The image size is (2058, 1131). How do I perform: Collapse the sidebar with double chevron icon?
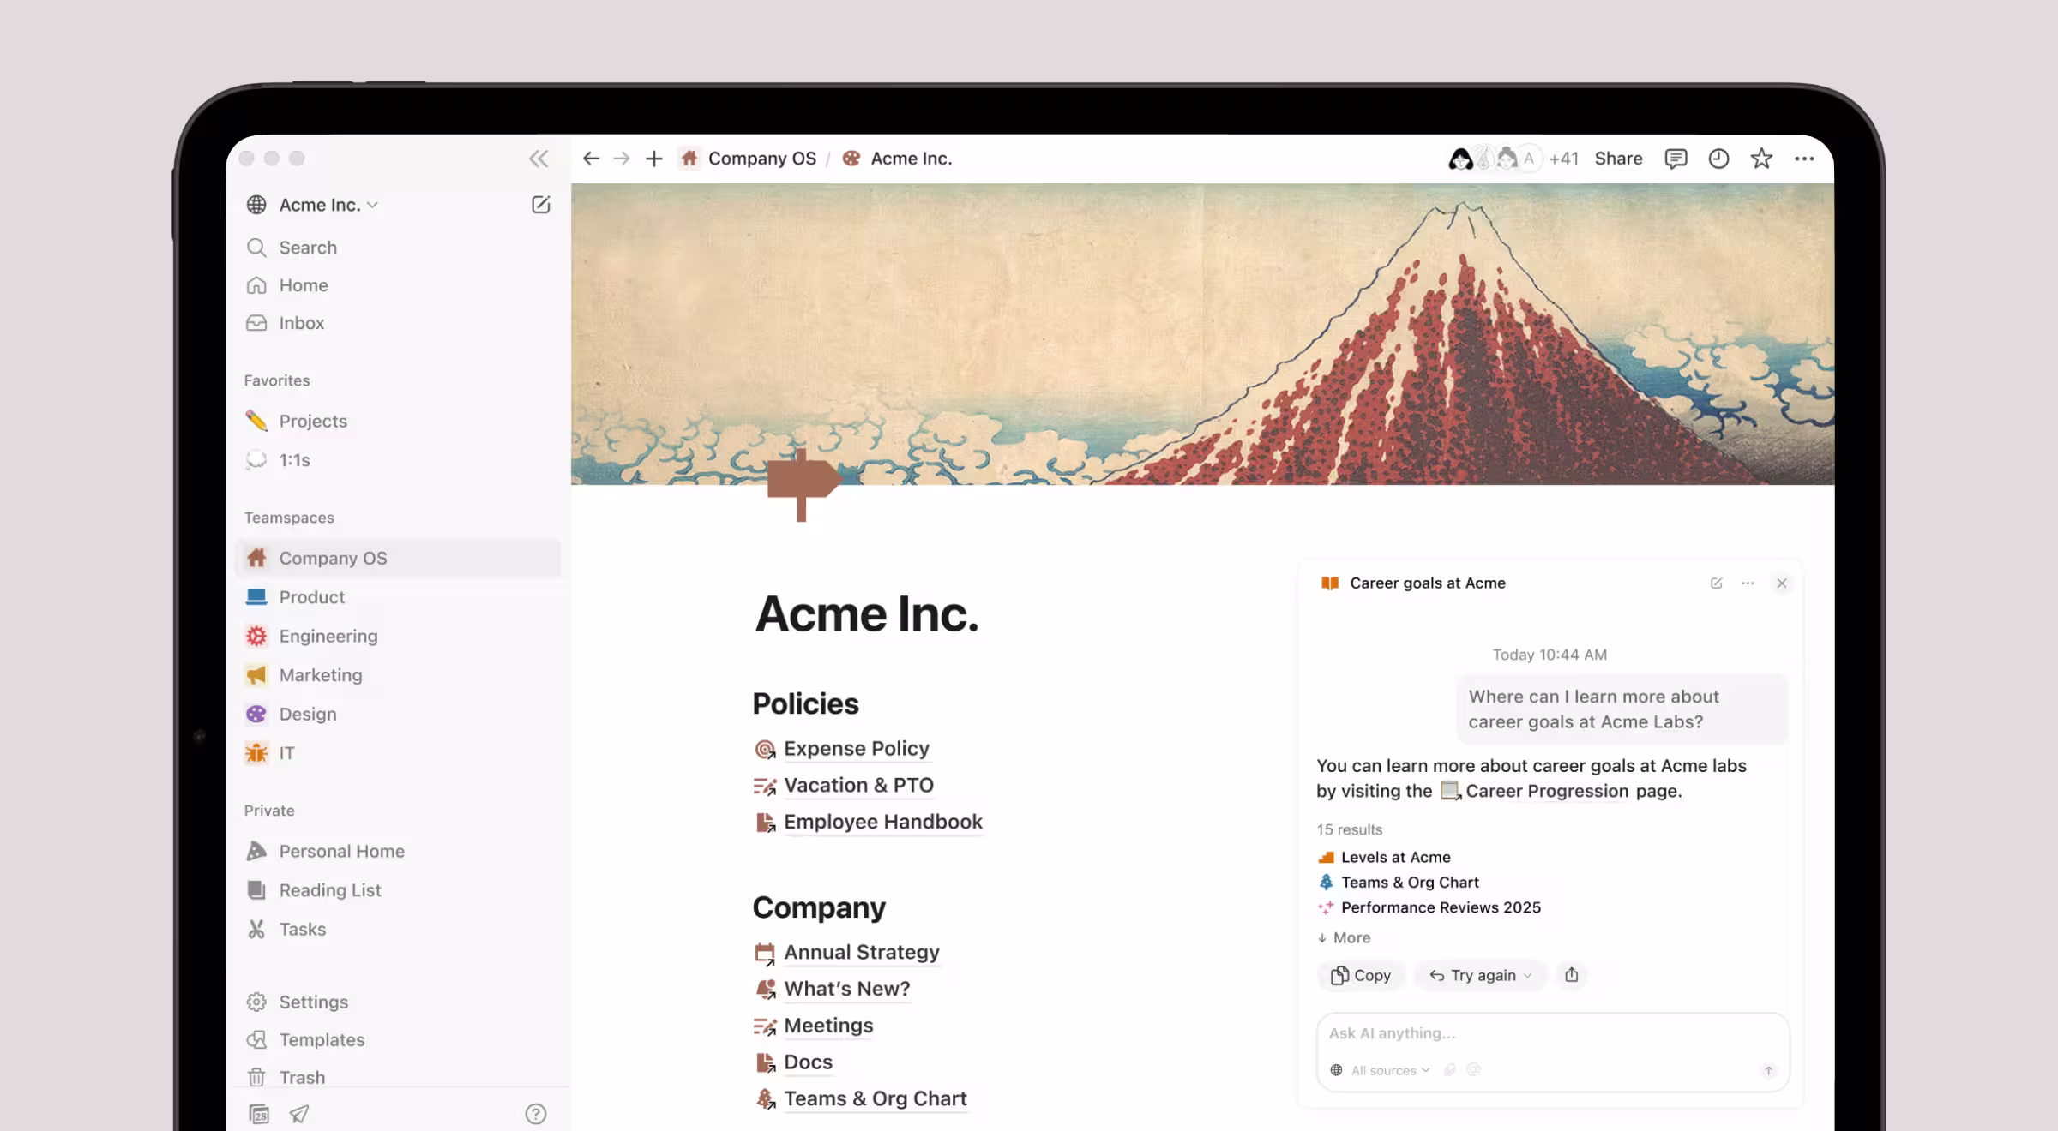pyautogui.click(x=539, y=159)
